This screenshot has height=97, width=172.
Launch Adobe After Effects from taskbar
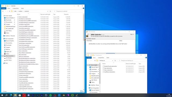tap(42, 95)
